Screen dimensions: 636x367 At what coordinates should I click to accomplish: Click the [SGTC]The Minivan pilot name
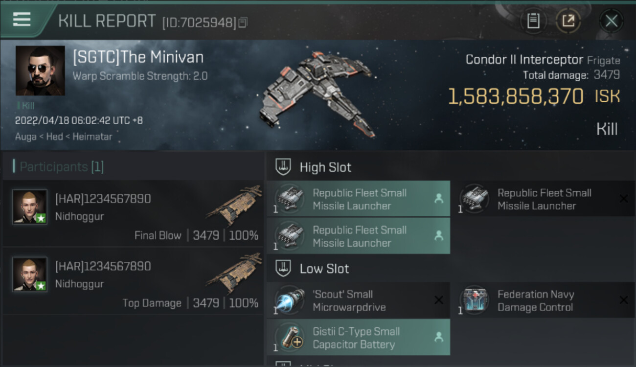[138, 57]
